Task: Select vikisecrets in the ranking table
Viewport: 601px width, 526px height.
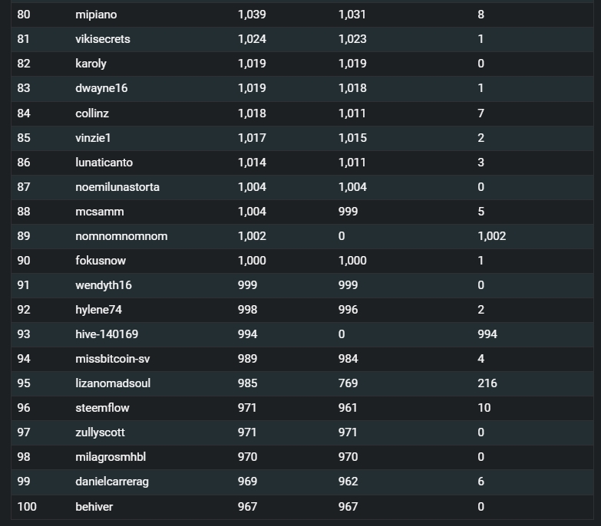Action: pos(103,39)
